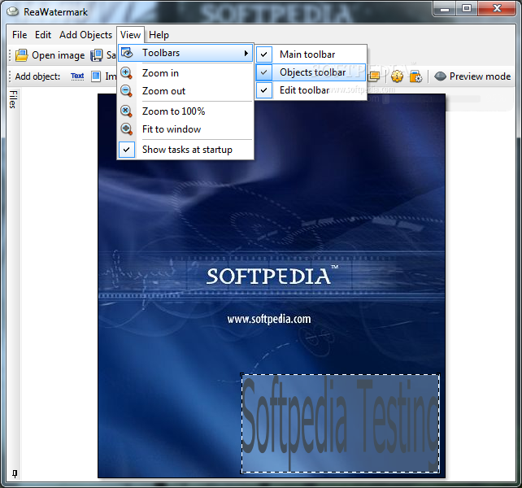Click the Add object toolbar grip handle
Screen dimensions: 522x488
tap(10, 76)
